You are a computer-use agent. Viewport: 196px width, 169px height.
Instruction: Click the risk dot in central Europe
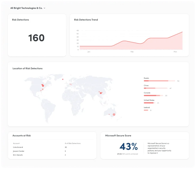(x=71, y=84)
